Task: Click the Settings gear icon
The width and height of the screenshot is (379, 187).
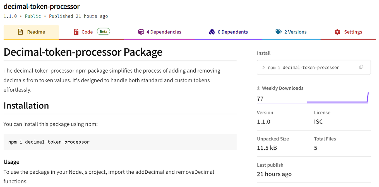Action: coord(337,32)
